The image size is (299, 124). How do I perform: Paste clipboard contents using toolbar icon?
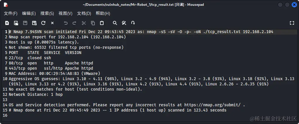pos(102,23)
